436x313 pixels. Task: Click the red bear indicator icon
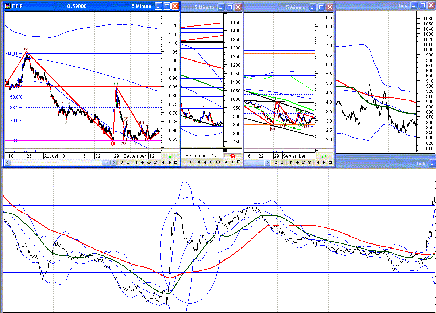pos(233,156)
